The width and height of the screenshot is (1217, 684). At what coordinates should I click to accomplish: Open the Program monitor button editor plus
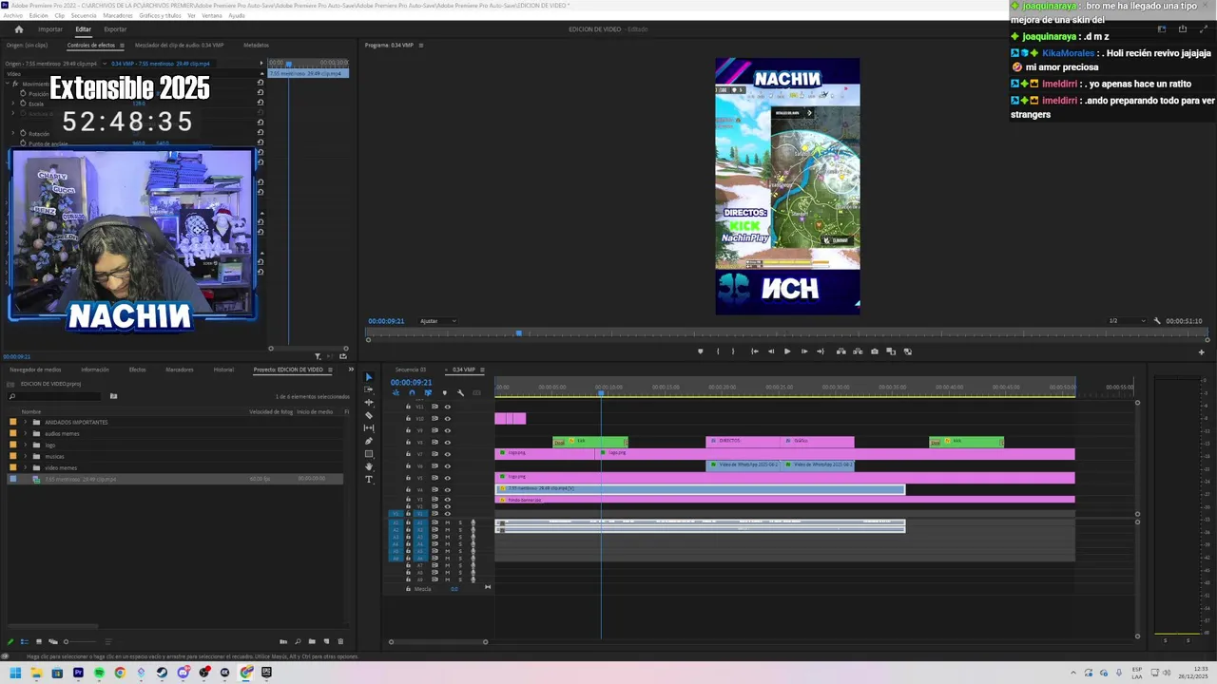point(1201,352)
